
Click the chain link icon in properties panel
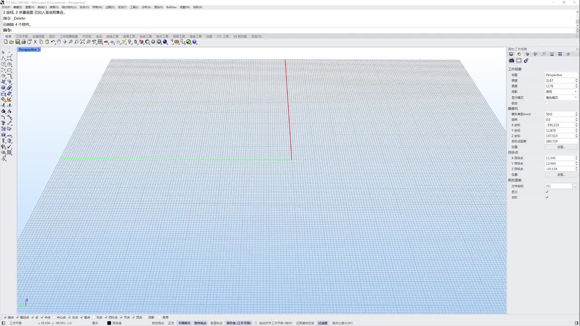tap(526, 61)
